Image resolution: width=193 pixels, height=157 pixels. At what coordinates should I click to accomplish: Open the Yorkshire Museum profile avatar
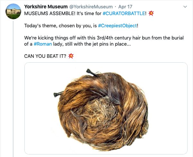coord(13,11)
